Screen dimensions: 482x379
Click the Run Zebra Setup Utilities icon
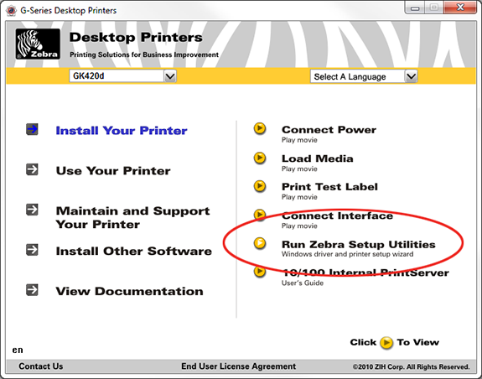(x=260, y=243)
